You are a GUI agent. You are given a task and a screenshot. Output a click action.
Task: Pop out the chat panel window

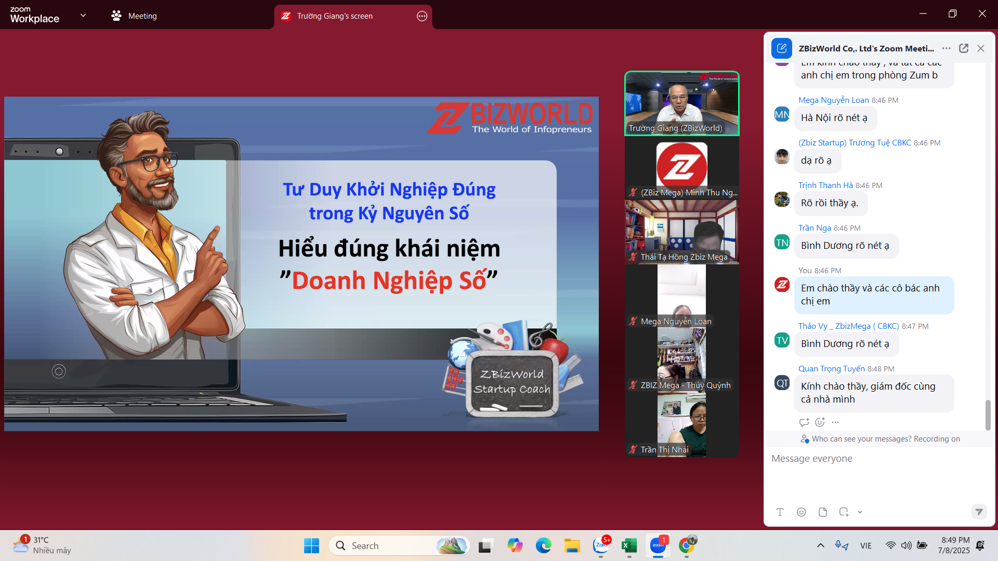(x=964, y=48)
